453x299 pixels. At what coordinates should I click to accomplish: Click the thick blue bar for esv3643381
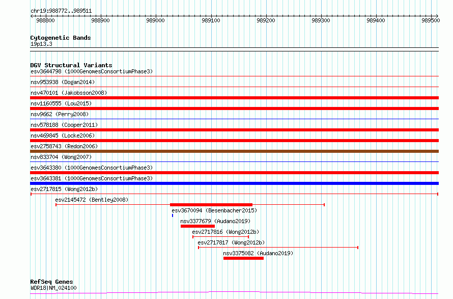pyautogui.click(x=234, y=183)
